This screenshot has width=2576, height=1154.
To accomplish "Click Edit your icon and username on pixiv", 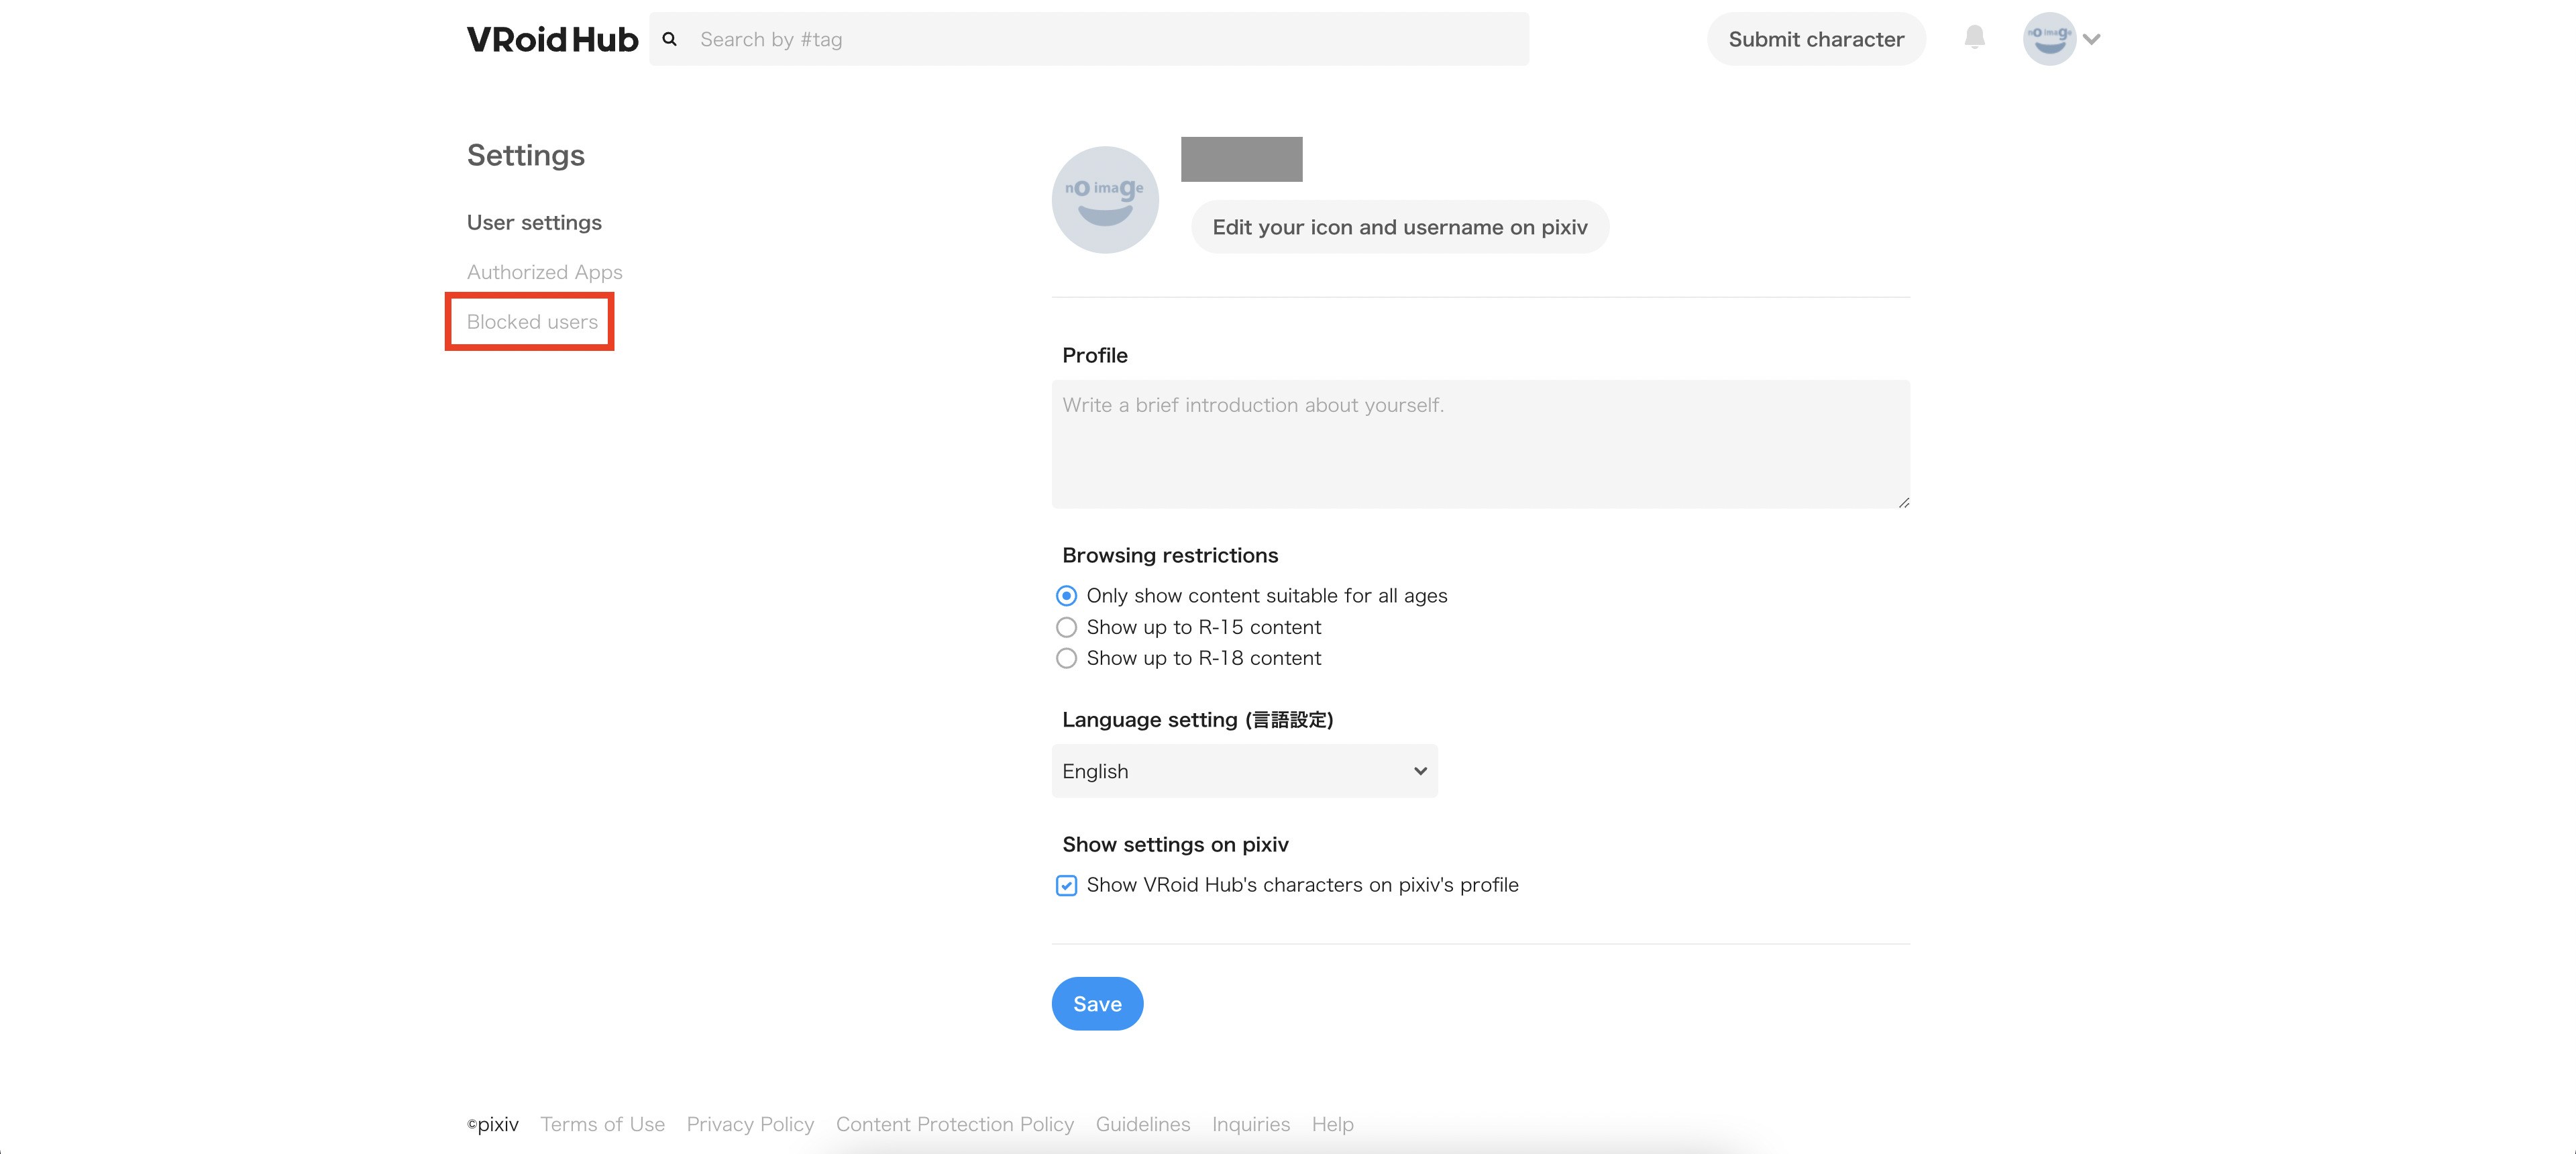I will coord(1400,227).
